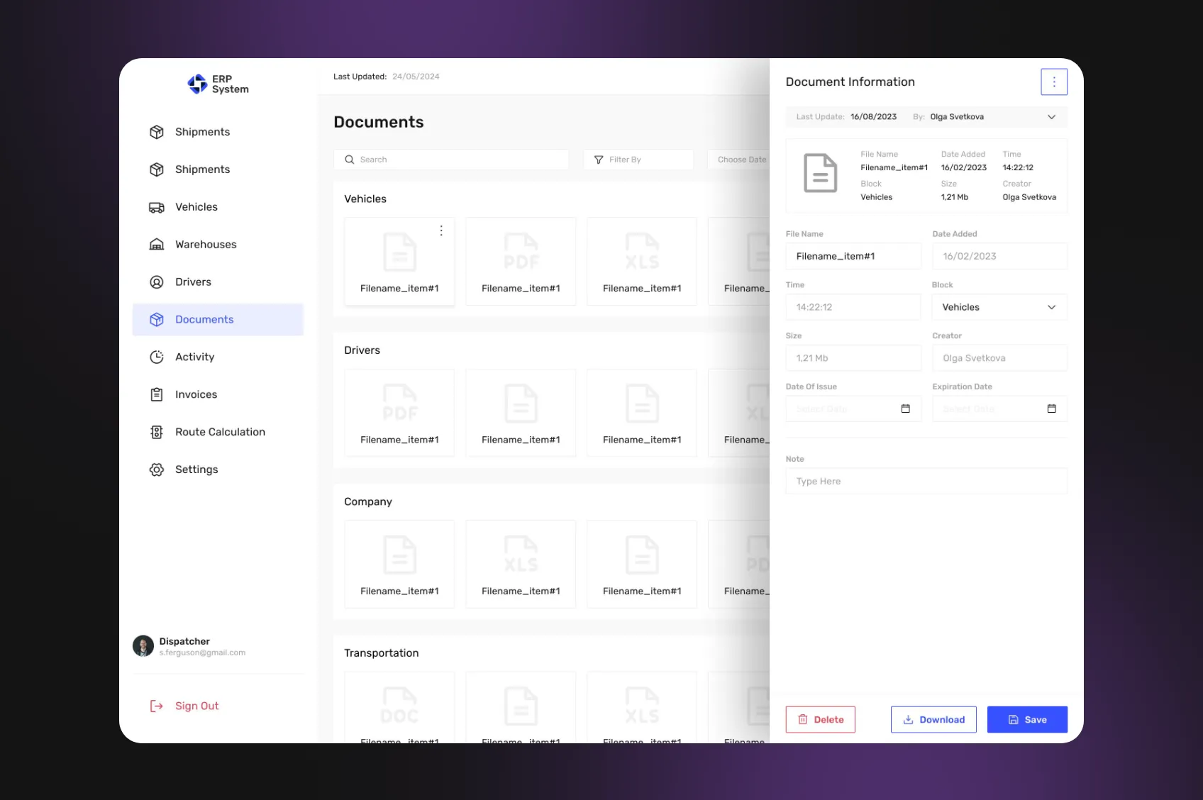Click the ERP System logo
The width and height of the screenshot is (1203, 800).
pos(218,84)
